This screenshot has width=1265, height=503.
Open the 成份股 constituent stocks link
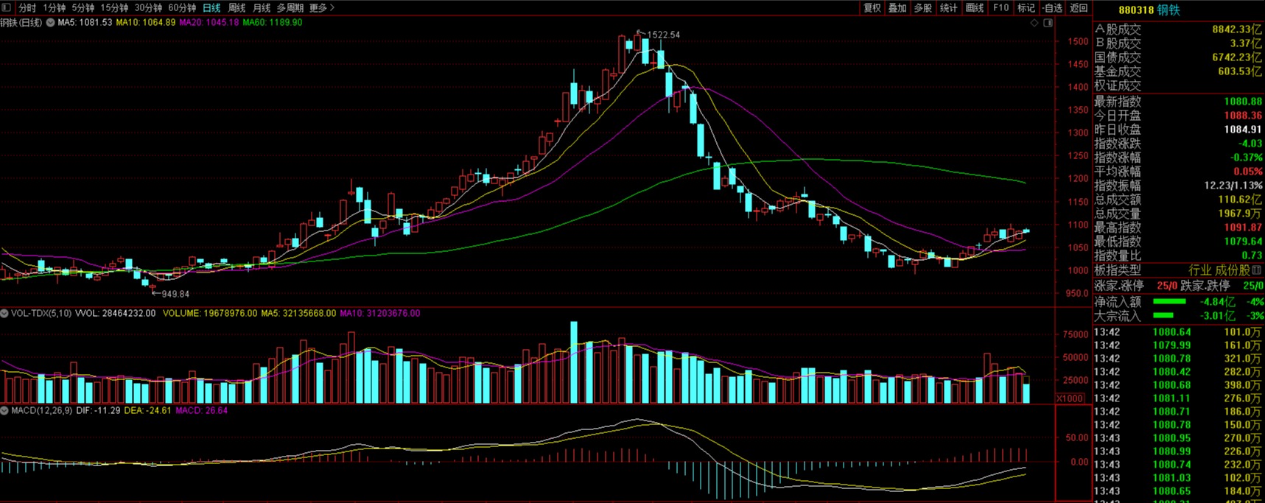coord(1233,270)
